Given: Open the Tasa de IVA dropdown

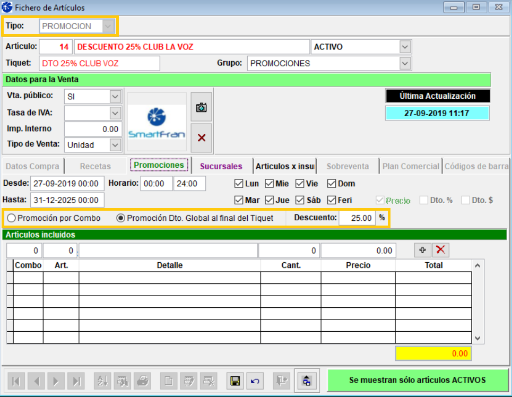Looking at the screenshot, I should pos(115,113).
